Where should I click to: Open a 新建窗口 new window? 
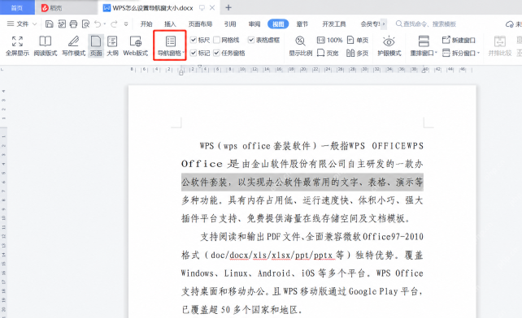459,41
